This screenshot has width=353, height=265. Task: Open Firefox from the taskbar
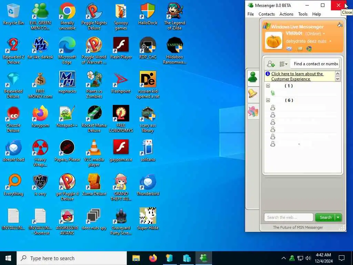(x=153, y=258)
